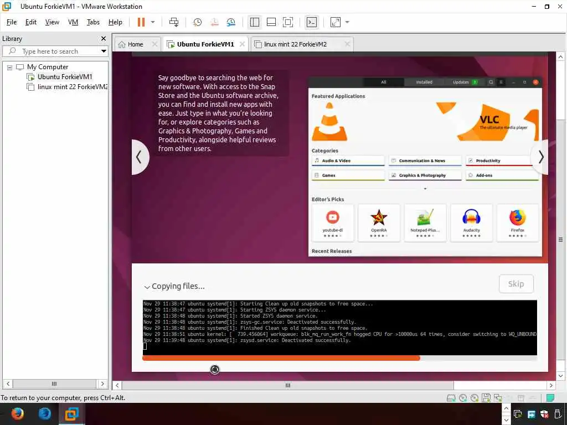Click the search icon in the software slide
This screenshot has width=567, height=425.
click(491, 82)
